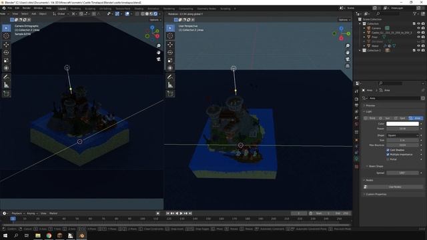Activate the Cursor tool in left viewport
The width and height of the screenshot is (427, 240).
click(6, 36)
